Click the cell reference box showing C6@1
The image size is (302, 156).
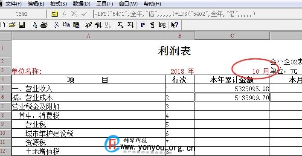click(x=23, y=14)
